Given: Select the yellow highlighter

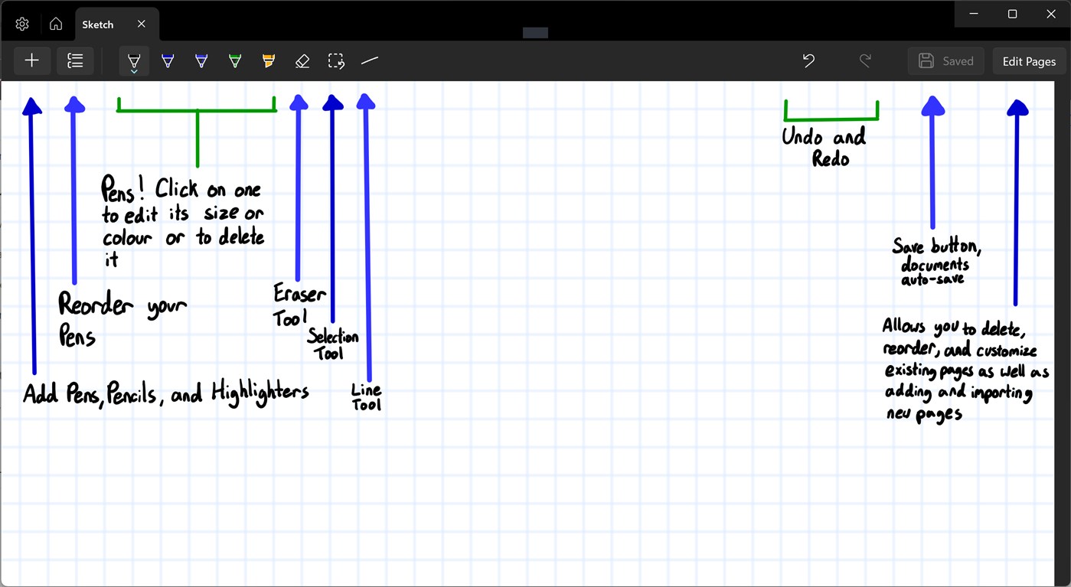Looking at the screenshot, I should 268,60.
